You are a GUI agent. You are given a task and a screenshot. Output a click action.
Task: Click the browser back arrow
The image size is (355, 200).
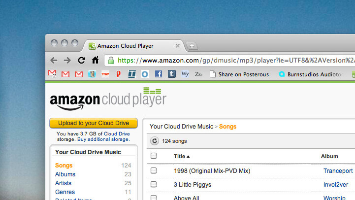click(x=54, y=61)
